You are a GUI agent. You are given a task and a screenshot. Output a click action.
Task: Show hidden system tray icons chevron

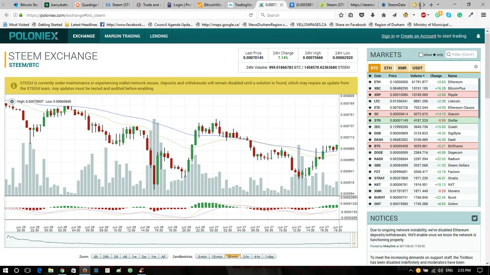(x=411, y=270)
